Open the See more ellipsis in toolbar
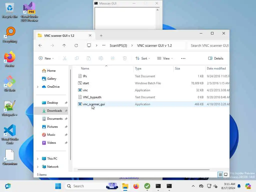256x192 pixels. tap(183, 58)
